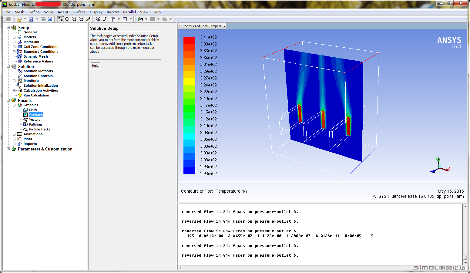The image size is (470, 273).
Task: Click the Pathlines icon under Graphics
Action: click(x=25, y=124)
